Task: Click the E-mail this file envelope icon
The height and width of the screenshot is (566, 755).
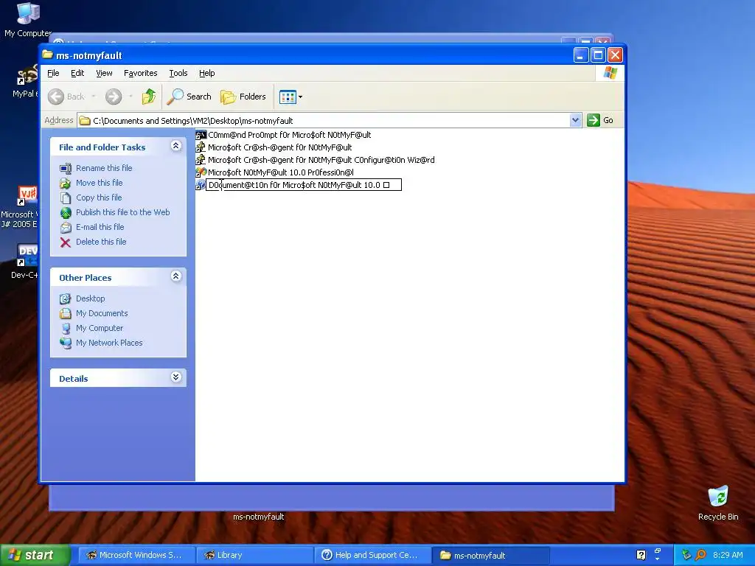Action: coord(66,228)
